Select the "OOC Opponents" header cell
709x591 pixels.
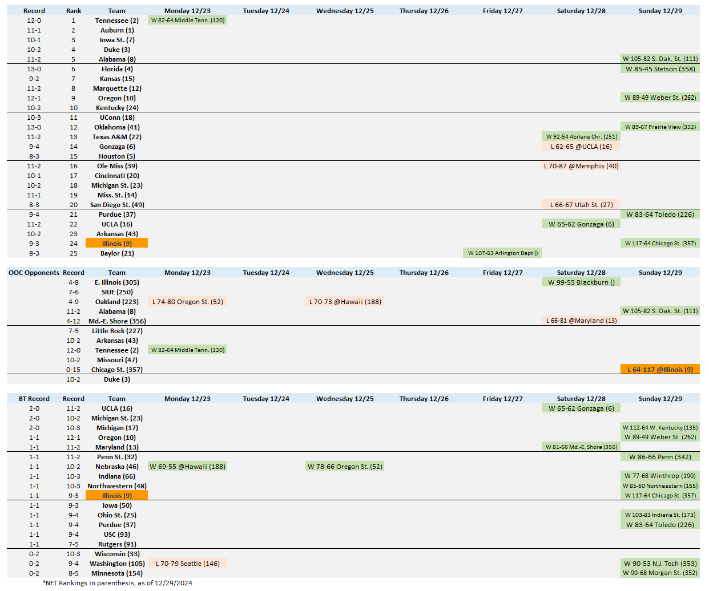(34, 273)
